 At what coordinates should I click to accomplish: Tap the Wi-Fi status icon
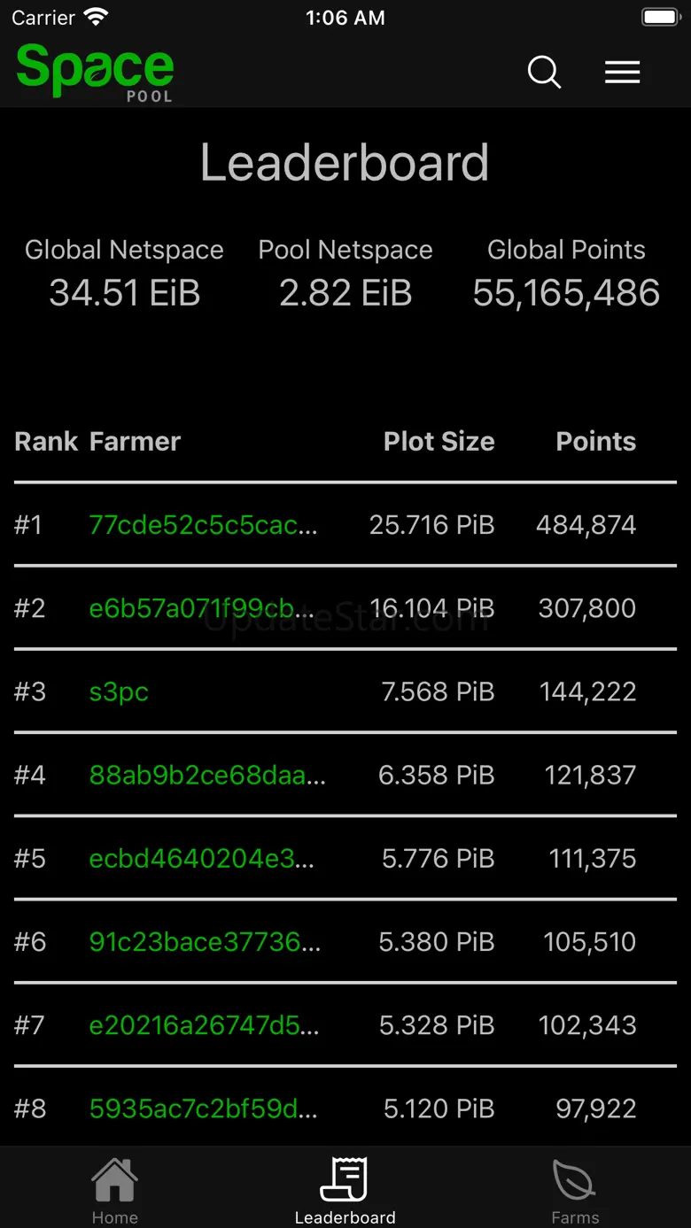(96, 17)
